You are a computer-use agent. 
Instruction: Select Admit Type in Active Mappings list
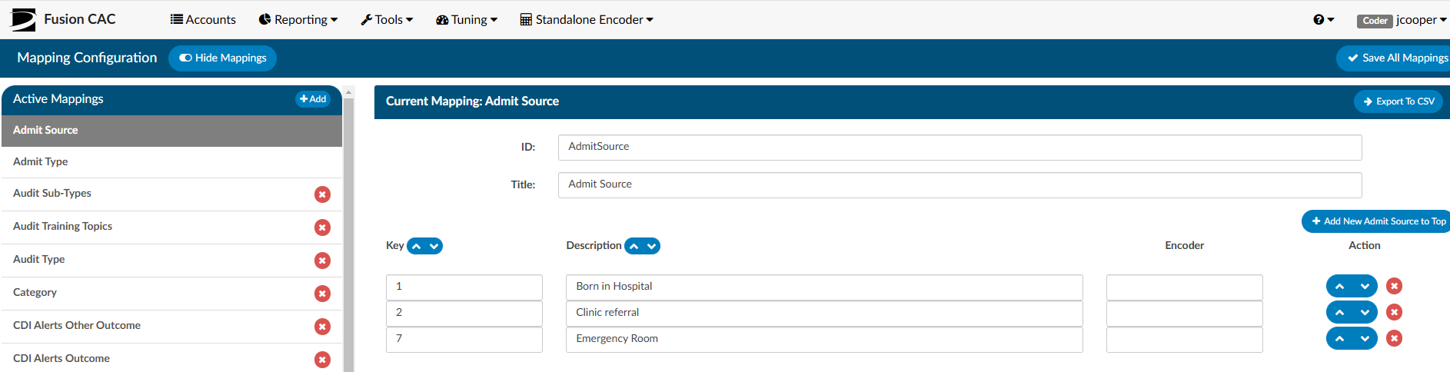tap(171, 162)
